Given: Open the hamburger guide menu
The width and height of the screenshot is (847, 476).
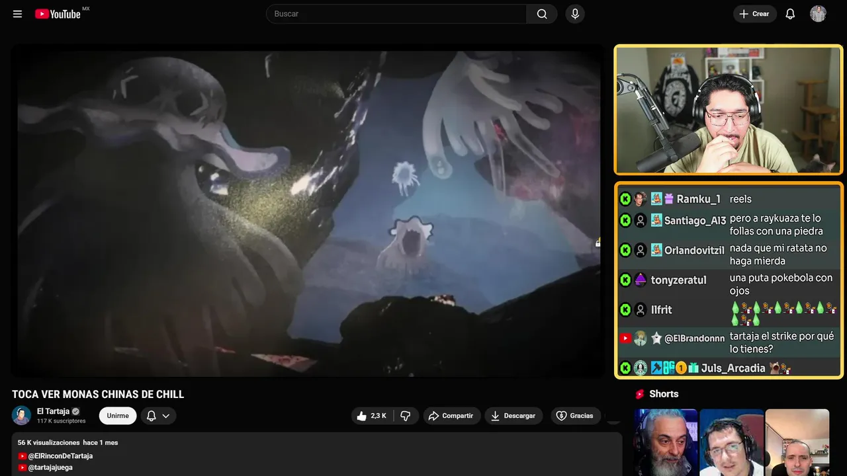Looking at the screenshot, I should pyautogui.click(x=17, y=14).
